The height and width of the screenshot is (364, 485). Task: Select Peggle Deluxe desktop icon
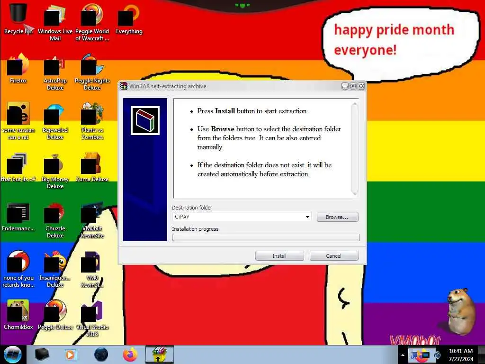click(55, 315)
